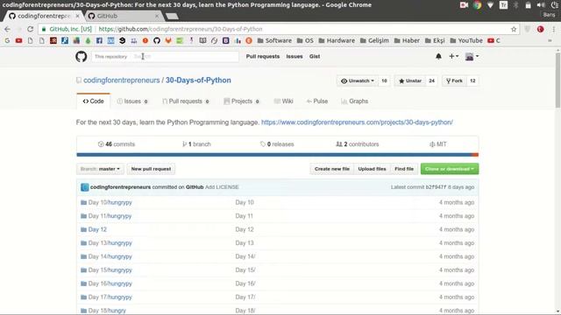Click New pull request button
Image resolution: width=561 pixels, height=315 pixels.
point(151,169)
